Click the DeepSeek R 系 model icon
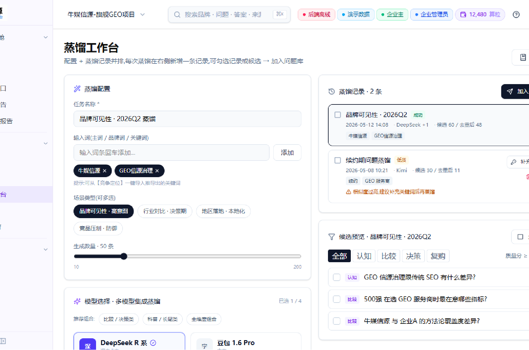This screenshot has height=350, width=529. (x=88, y=345)
